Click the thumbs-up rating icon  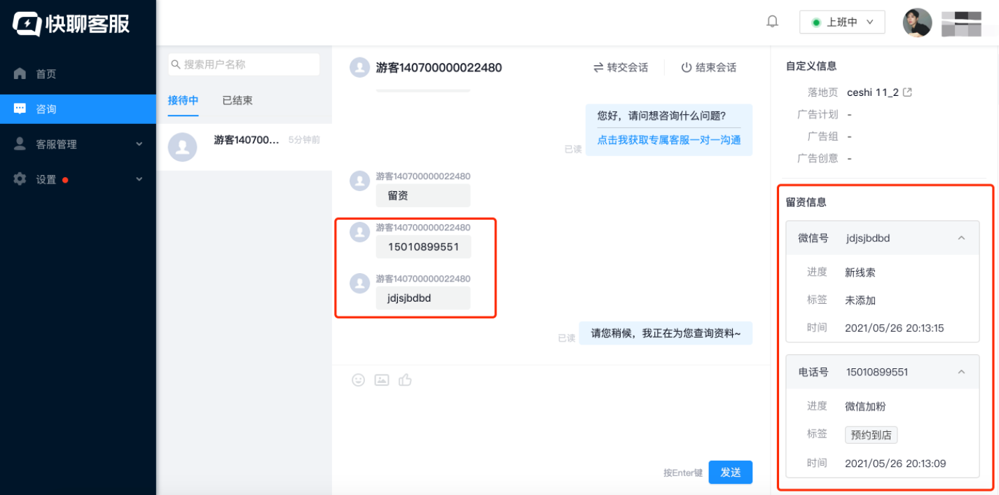pos(405,380)
